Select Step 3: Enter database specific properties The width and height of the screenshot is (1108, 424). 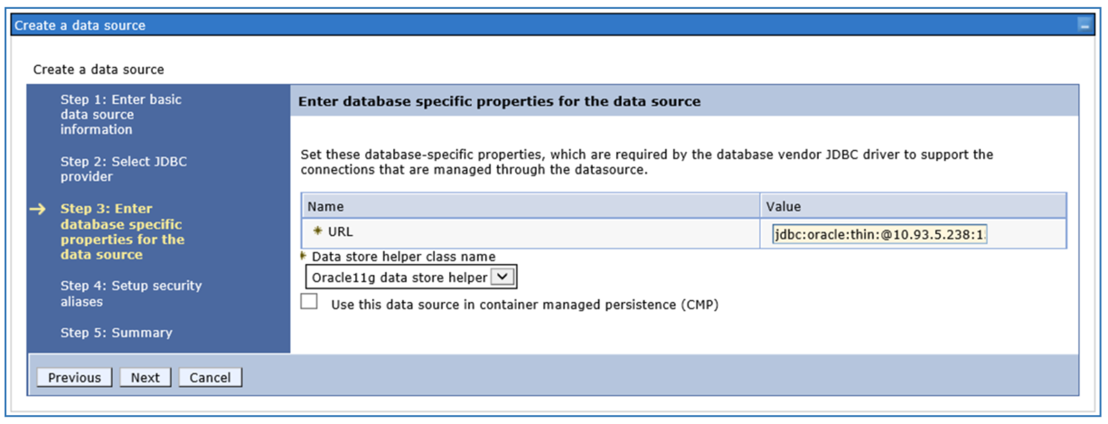(x=122, y=231)
